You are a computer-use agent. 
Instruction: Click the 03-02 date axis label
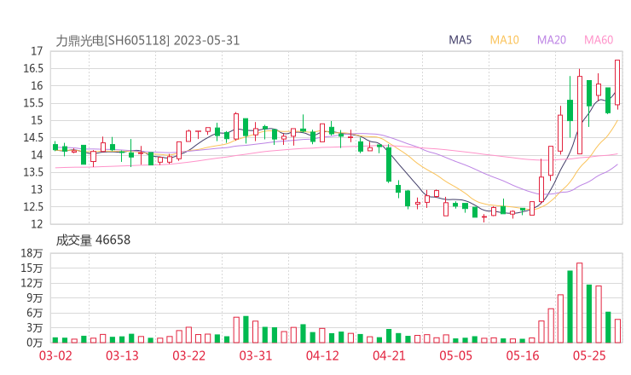tap(55, 355)
